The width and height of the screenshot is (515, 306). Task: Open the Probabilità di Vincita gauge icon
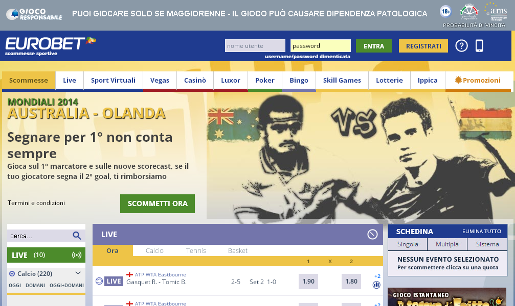pyautogui.click(x=469, y=12)
